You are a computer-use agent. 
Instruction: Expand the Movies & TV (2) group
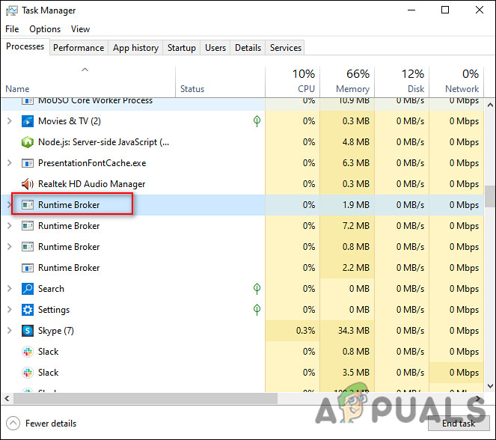[9, 120]
